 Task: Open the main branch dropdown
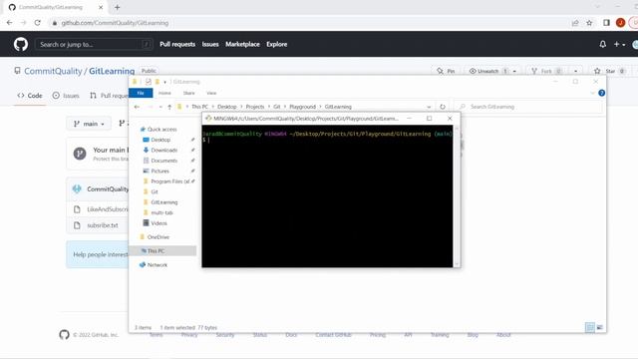coord(89,124)
